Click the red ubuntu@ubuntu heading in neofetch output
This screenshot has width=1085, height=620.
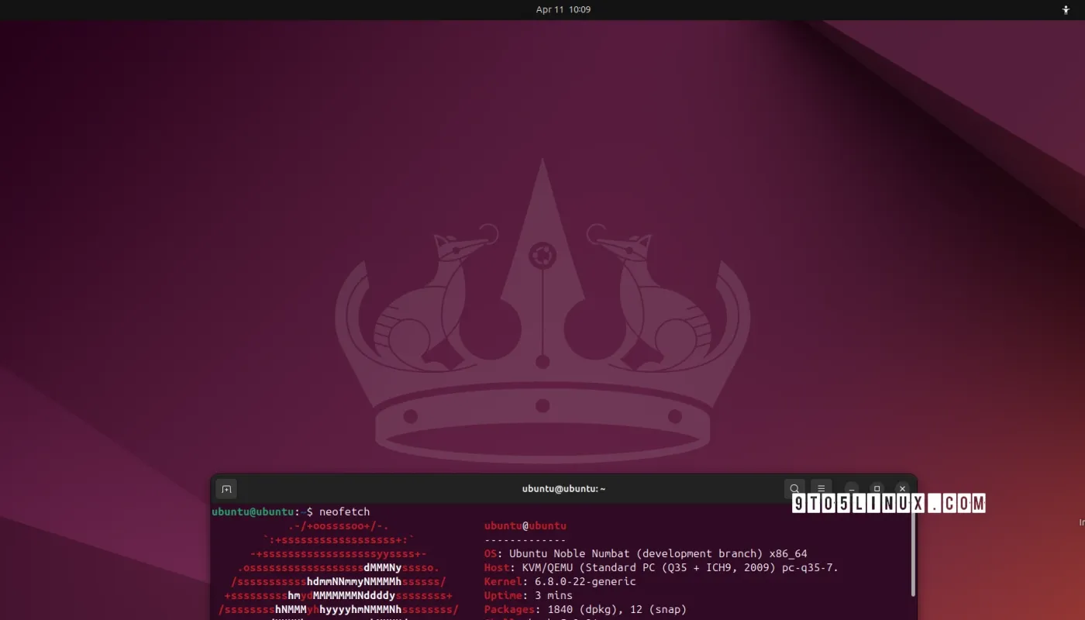(525, 525)
